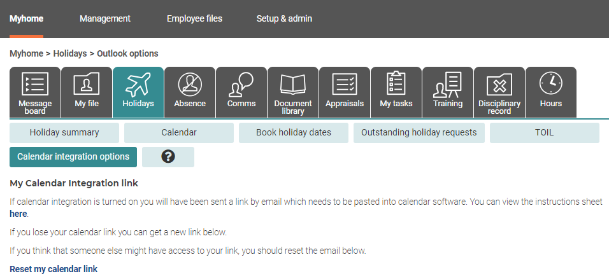Click the question mark help button
This screenshot has height=276, width=609.
pos(168,157)
